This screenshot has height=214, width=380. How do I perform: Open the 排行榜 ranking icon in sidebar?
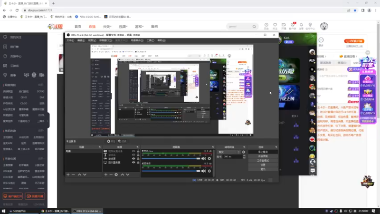coord(5,47)
